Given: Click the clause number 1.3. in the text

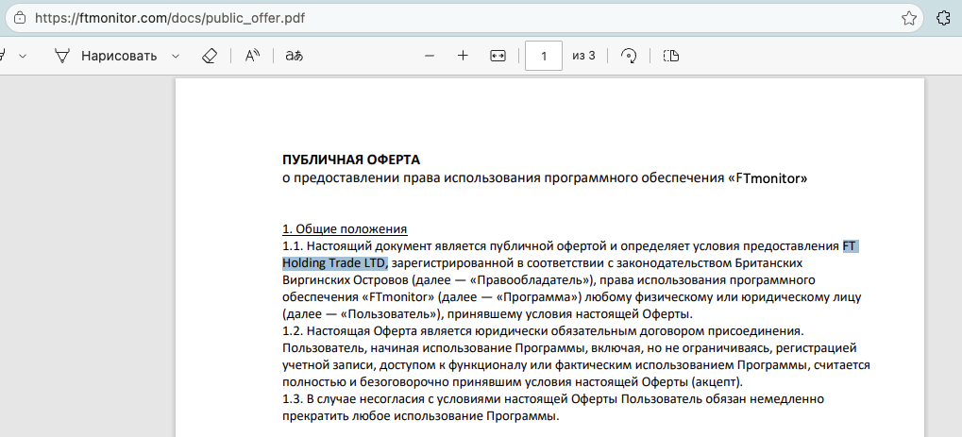Looking at the screenshot, I should click(293, 399).
